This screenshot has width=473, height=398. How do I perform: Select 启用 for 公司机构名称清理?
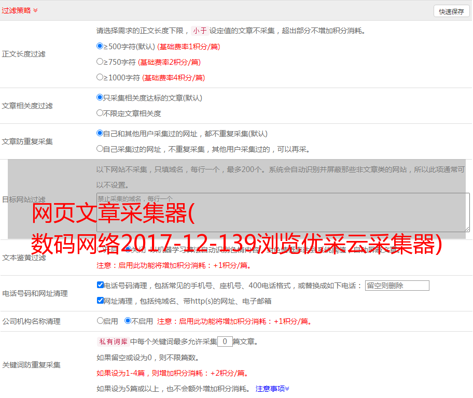tap(100, 321)
